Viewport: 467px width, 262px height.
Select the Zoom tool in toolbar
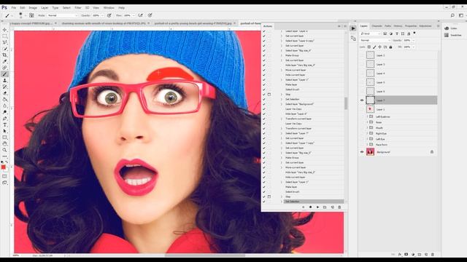pyautogui.click(x=4, y=150)
